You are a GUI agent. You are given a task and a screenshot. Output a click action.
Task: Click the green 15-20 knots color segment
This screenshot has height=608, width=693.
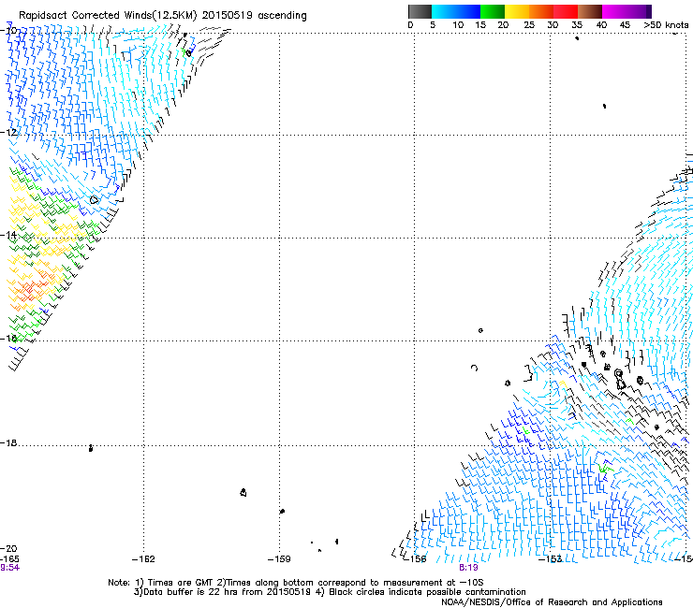tap(493, 11)
